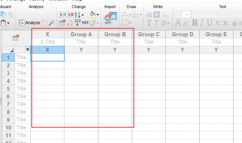Click the copy pages icon
242x143 pixels.
pos(3,15)
